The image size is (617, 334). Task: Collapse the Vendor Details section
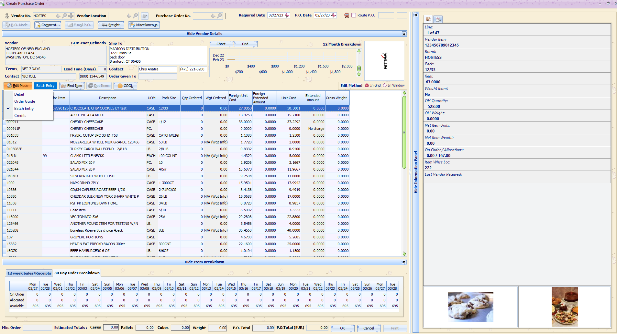coord(403,33)
